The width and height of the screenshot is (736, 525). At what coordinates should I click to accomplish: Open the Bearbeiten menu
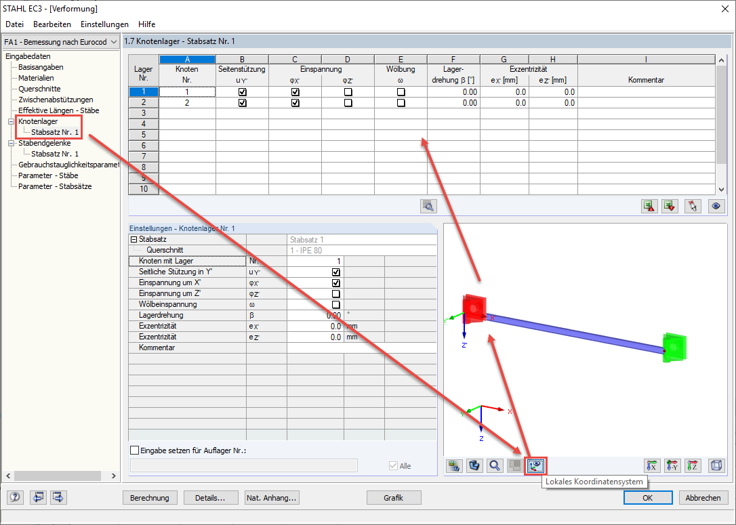click(x=52, y=24)
